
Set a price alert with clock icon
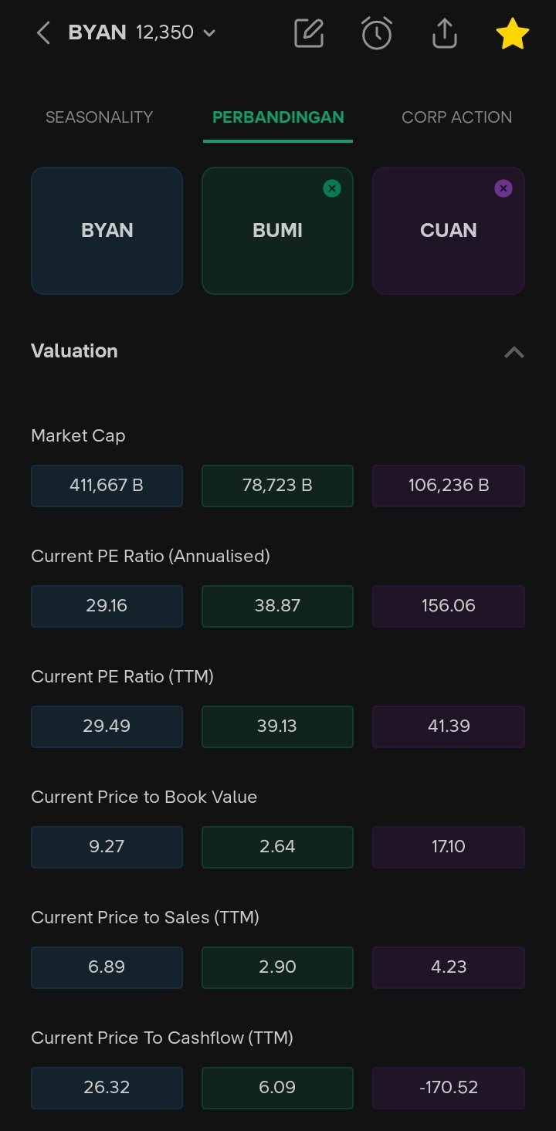pyautogui.click(x=377, y=33)
